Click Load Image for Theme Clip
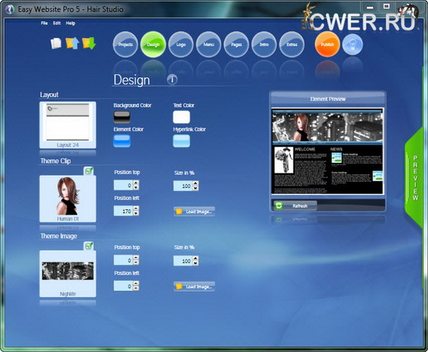Image resolution: width=428 pixels, height=352 pixels. click(194, 212)
